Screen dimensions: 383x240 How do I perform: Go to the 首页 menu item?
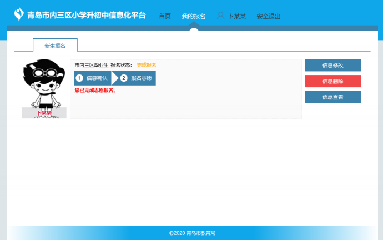click(165, 16)
